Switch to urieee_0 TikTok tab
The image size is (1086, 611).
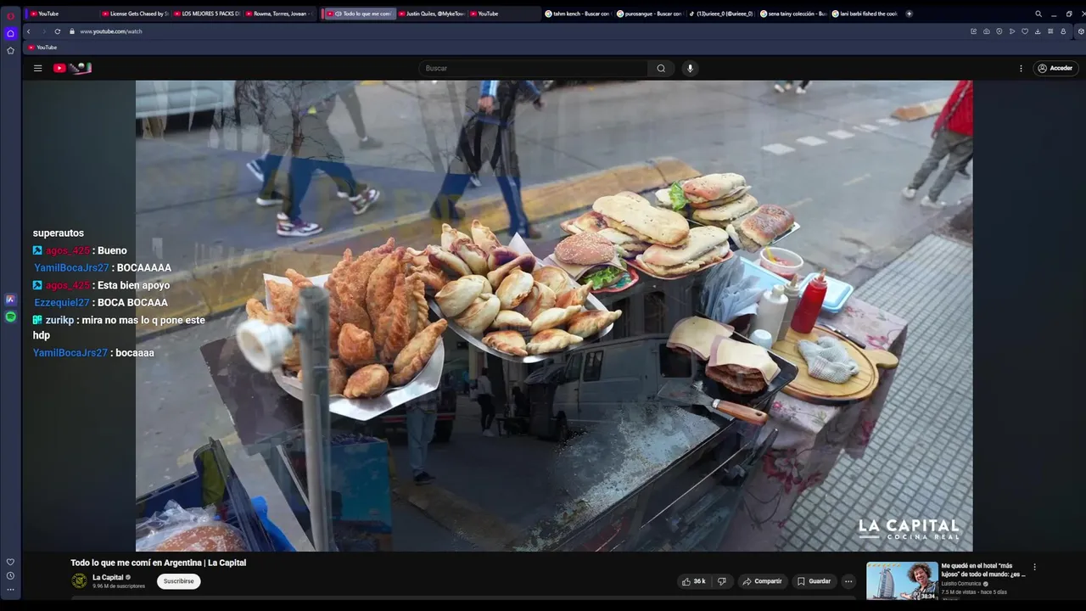tap(721, 14)
